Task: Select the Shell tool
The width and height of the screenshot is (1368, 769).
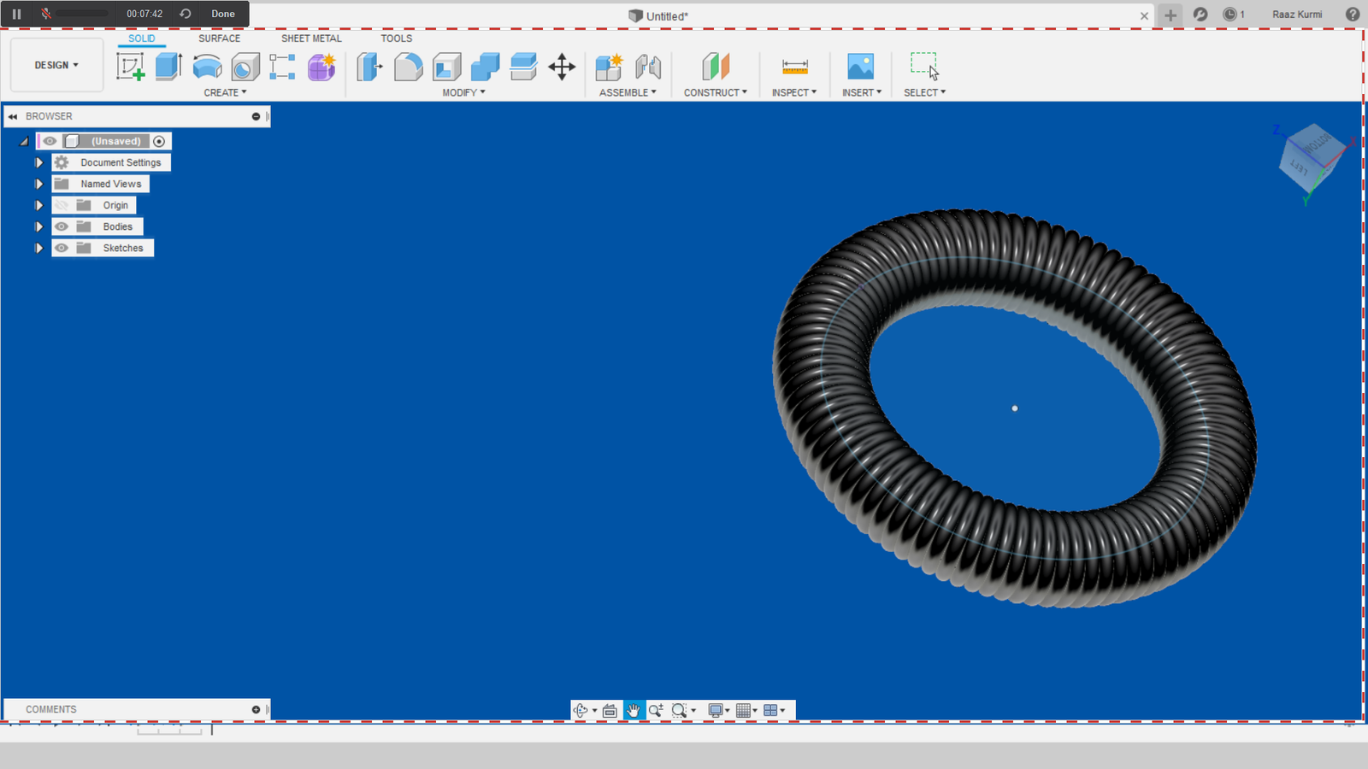Action: (446, 67)
